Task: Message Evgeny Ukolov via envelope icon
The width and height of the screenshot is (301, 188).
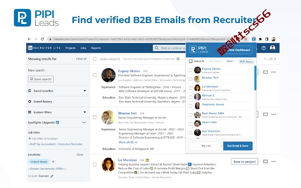Action: coord(265,72)
